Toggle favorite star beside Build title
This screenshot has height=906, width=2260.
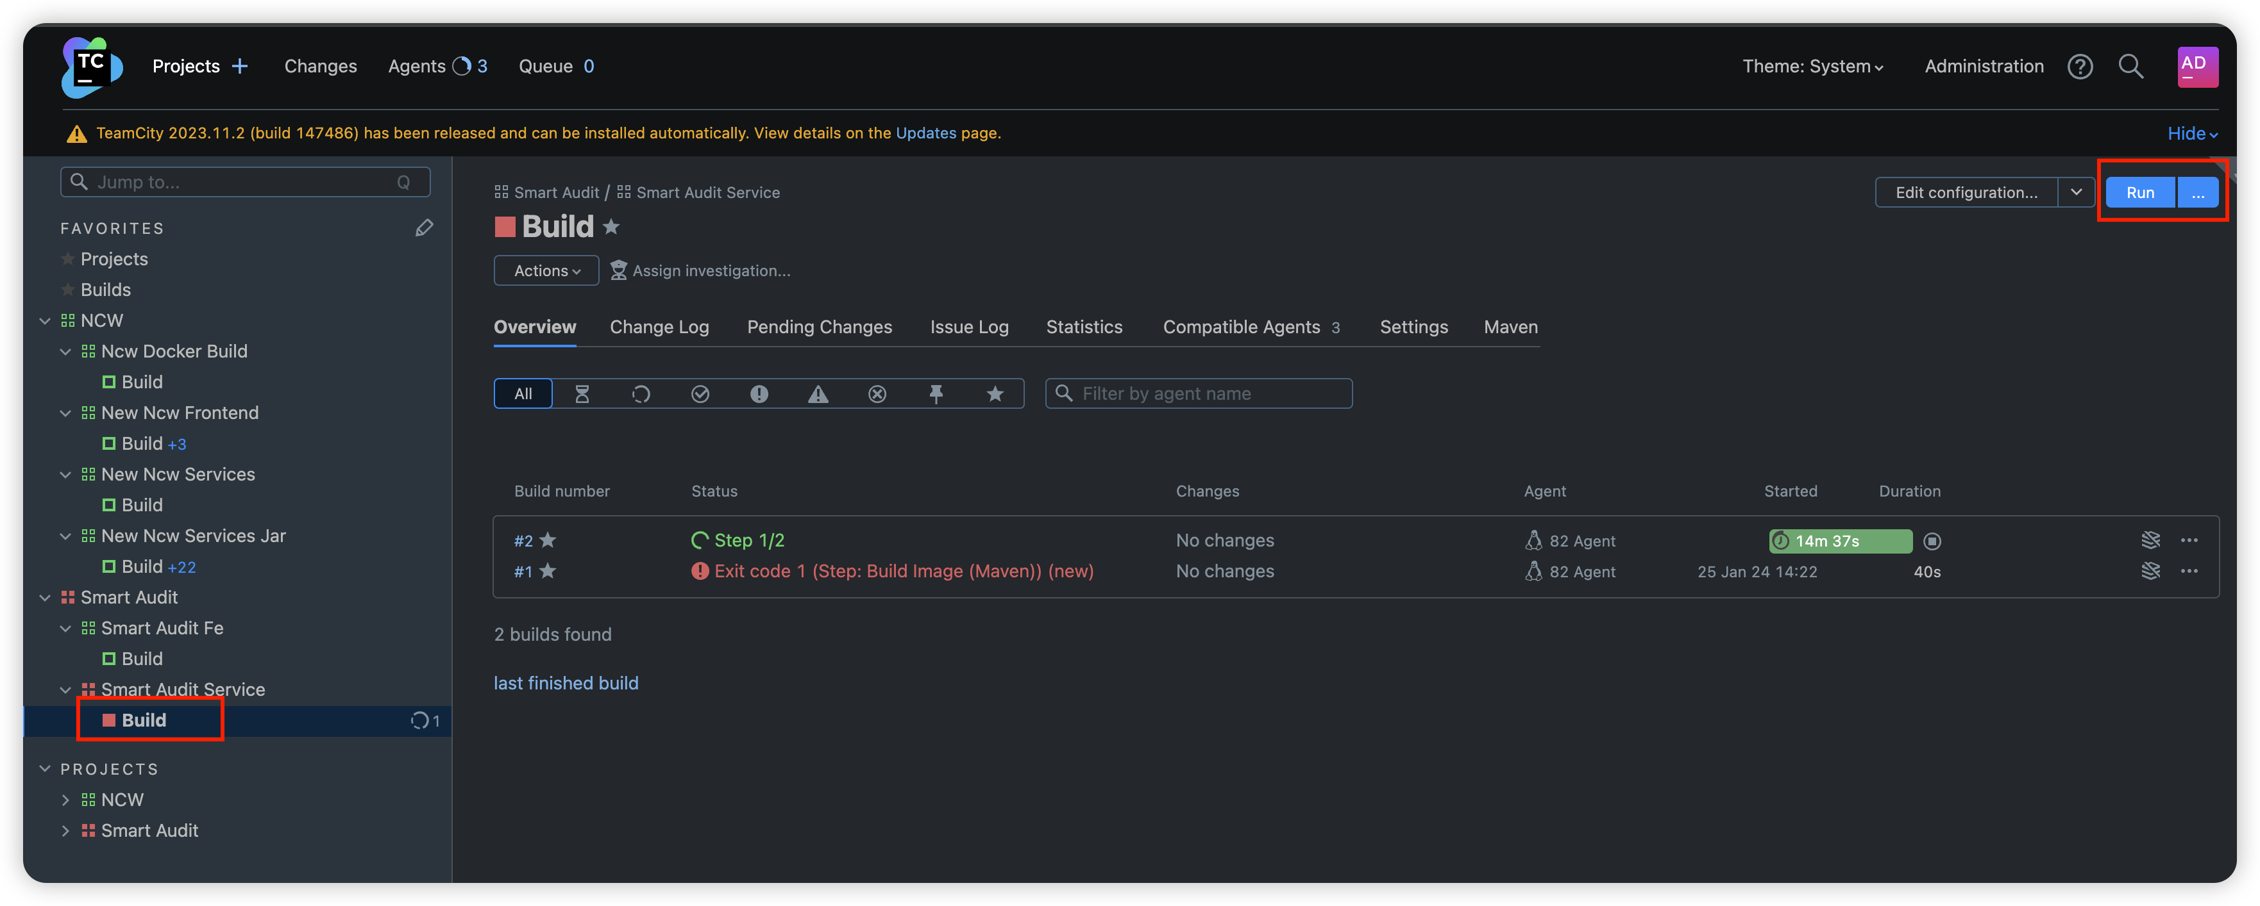click(x=612, y=227)
